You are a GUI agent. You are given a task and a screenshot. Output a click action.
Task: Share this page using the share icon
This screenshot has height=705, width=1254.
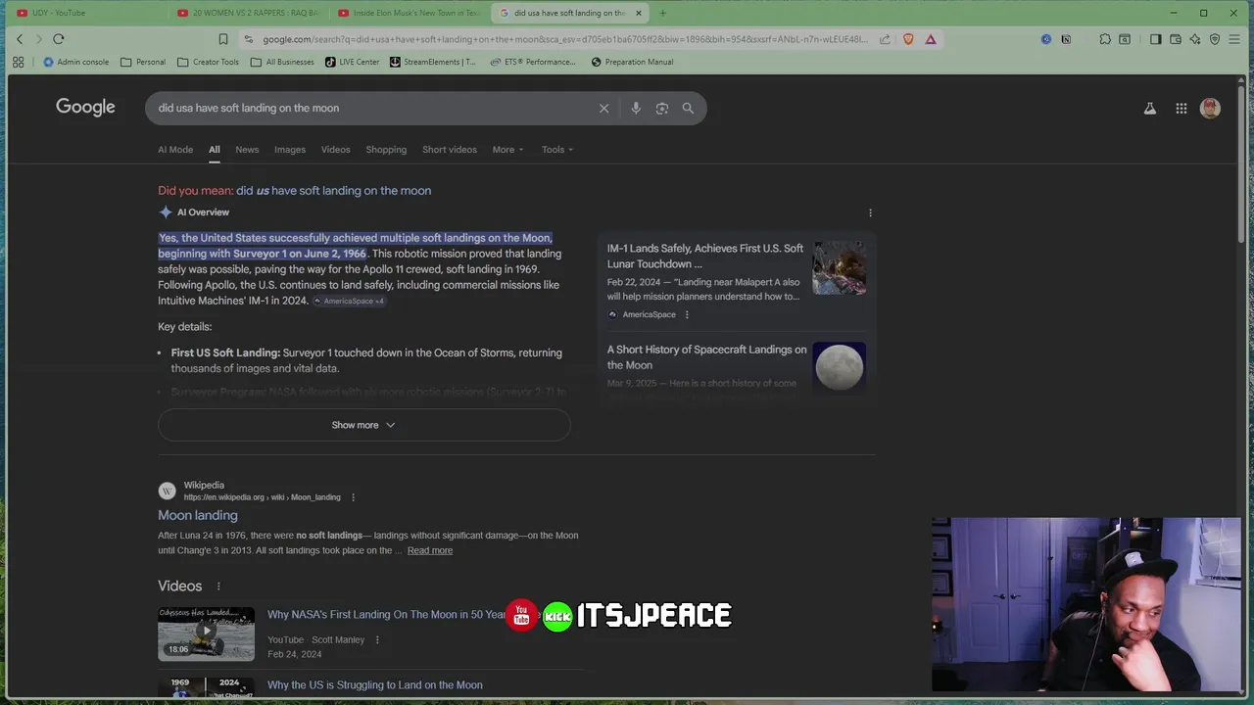885,39
